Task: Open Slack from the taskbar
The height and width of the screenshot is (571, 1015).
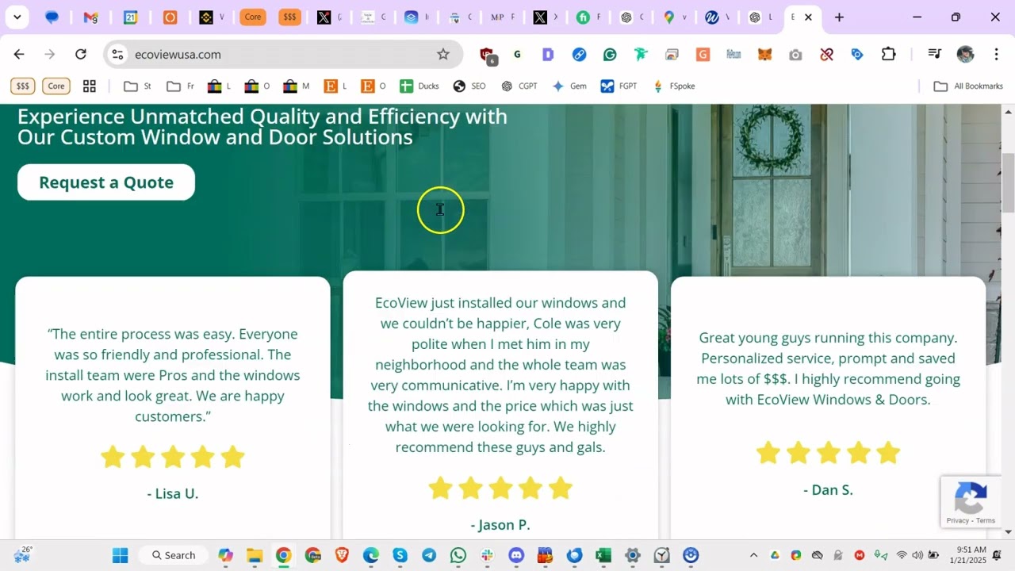Action: click(x=487, y=555)
